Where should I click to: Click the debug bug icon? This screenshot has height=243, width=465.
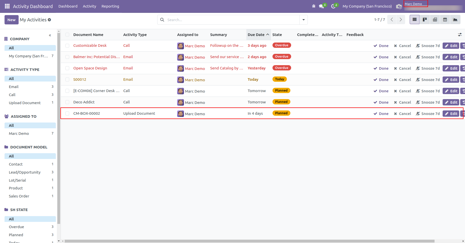click(x=314, y=6)
